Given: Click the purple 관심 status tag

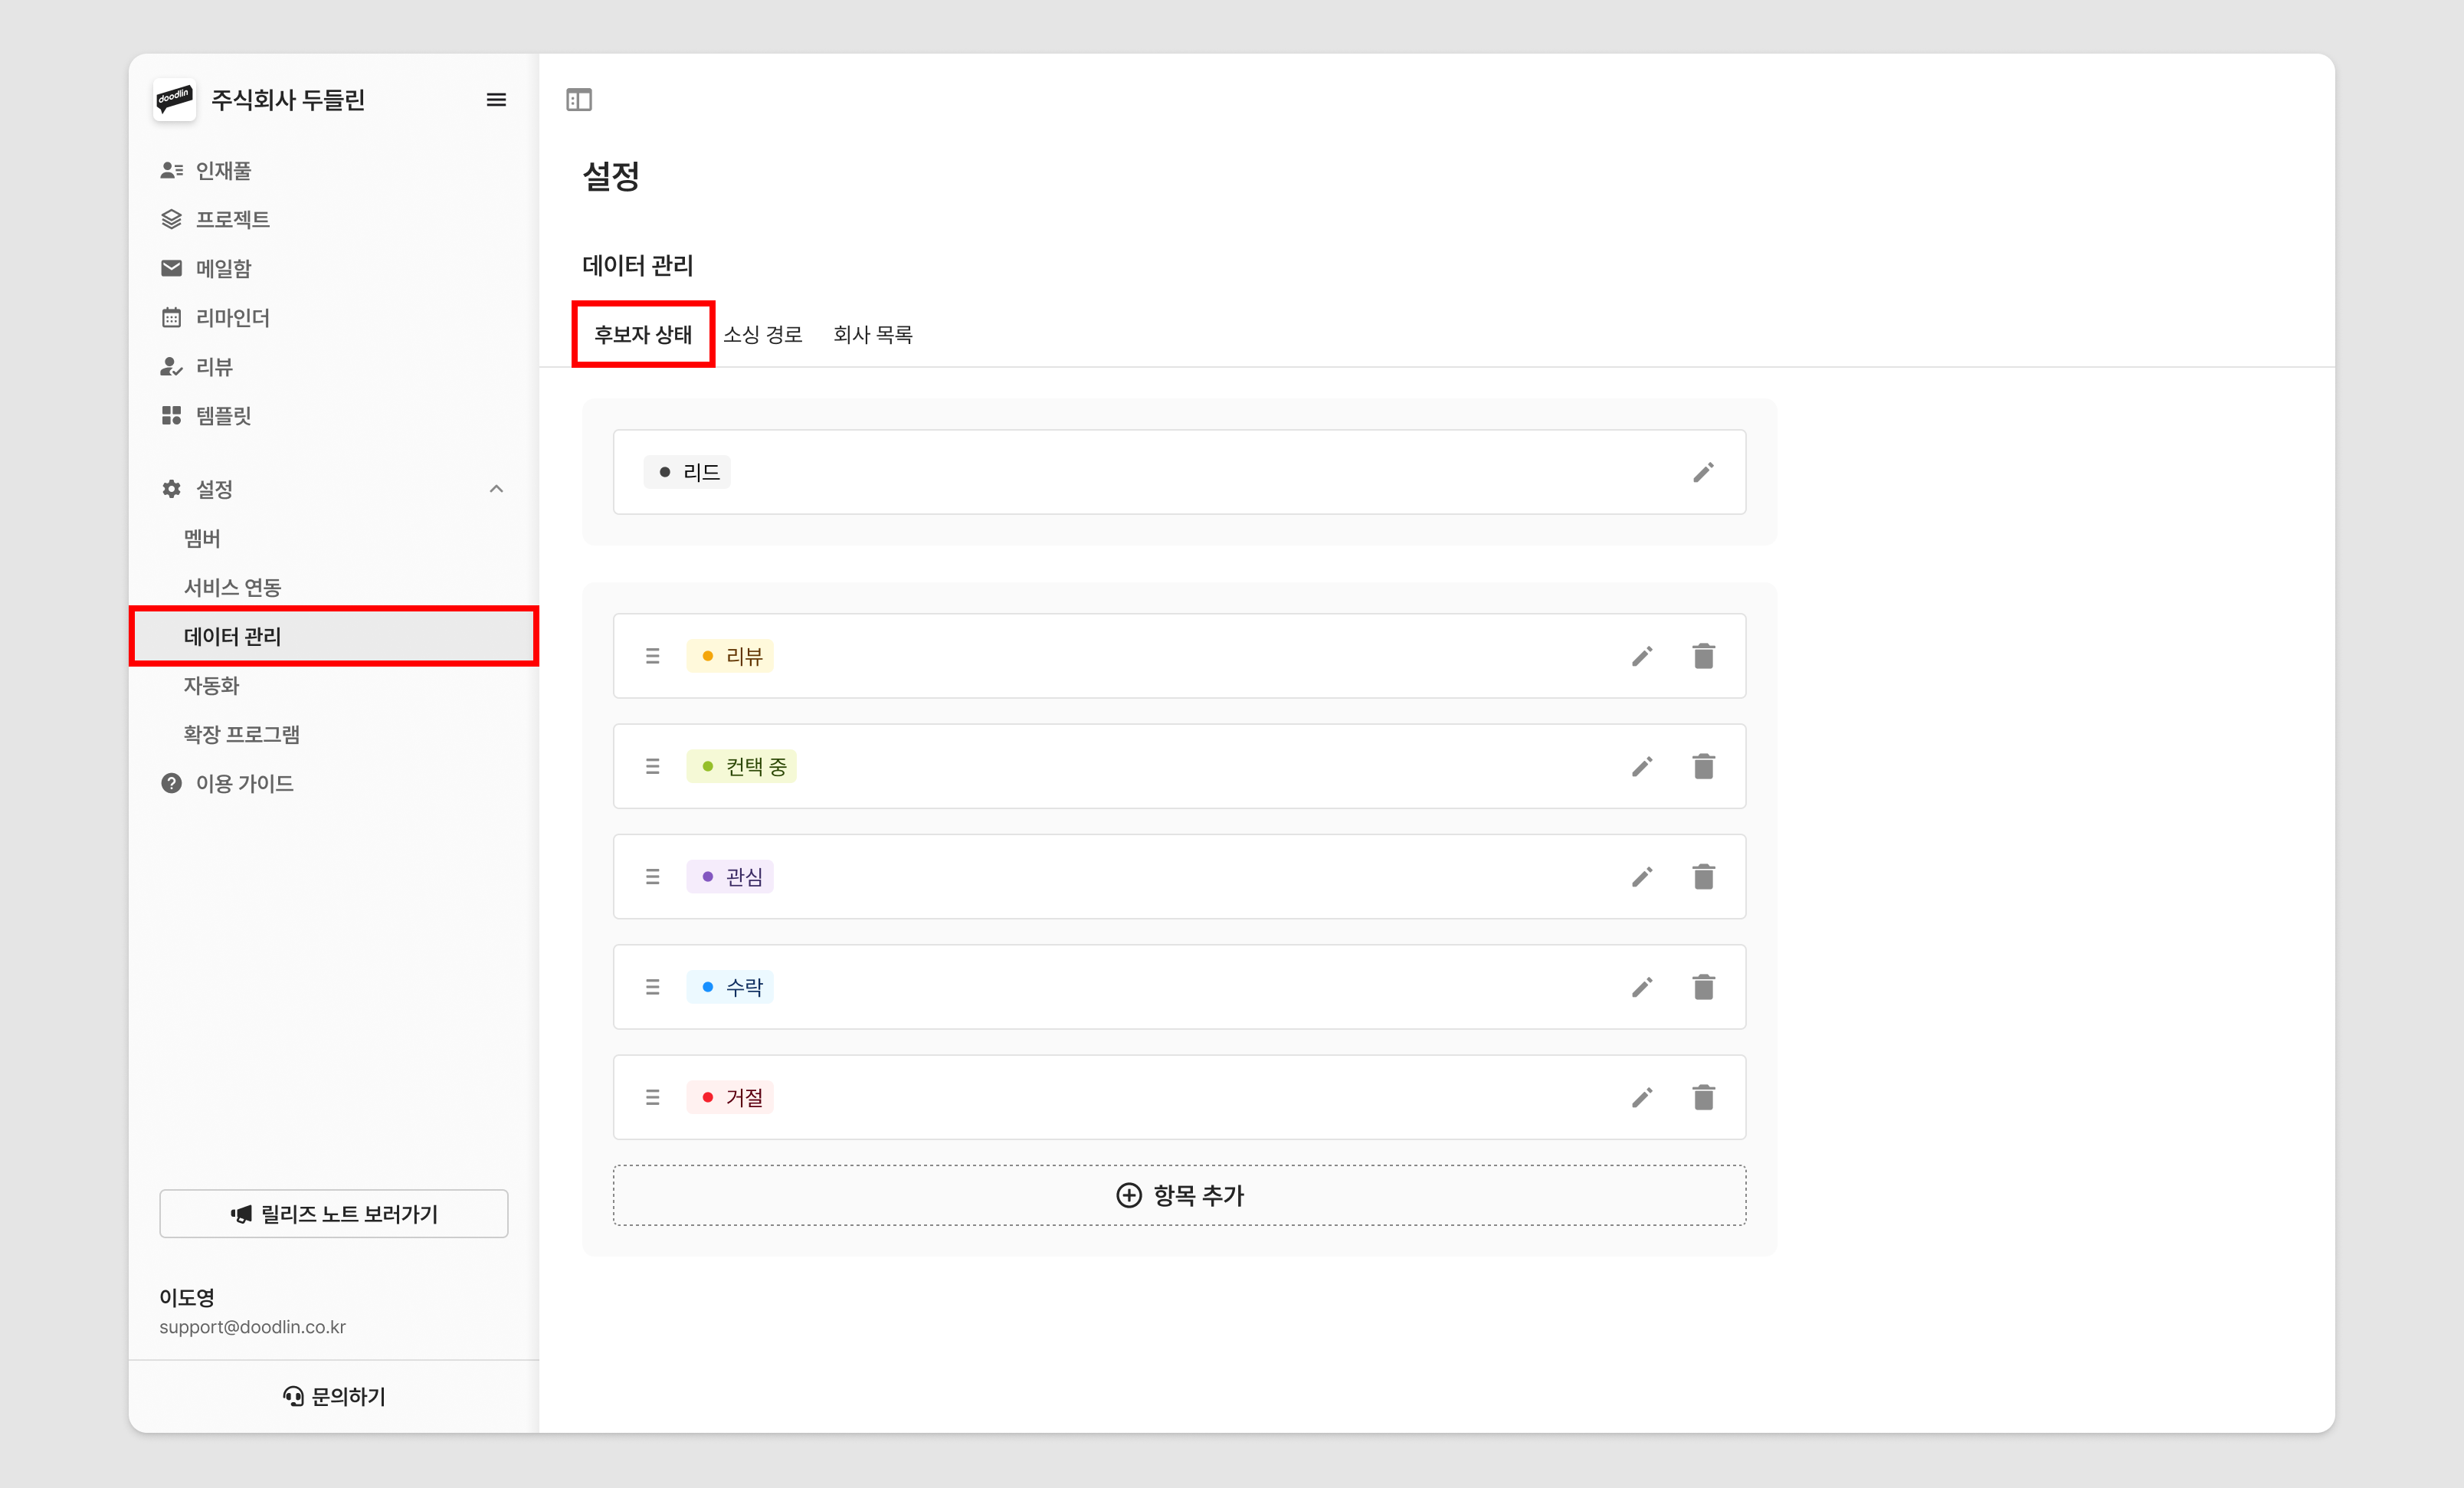Looking at the screenshot, I should coord(731,877).
